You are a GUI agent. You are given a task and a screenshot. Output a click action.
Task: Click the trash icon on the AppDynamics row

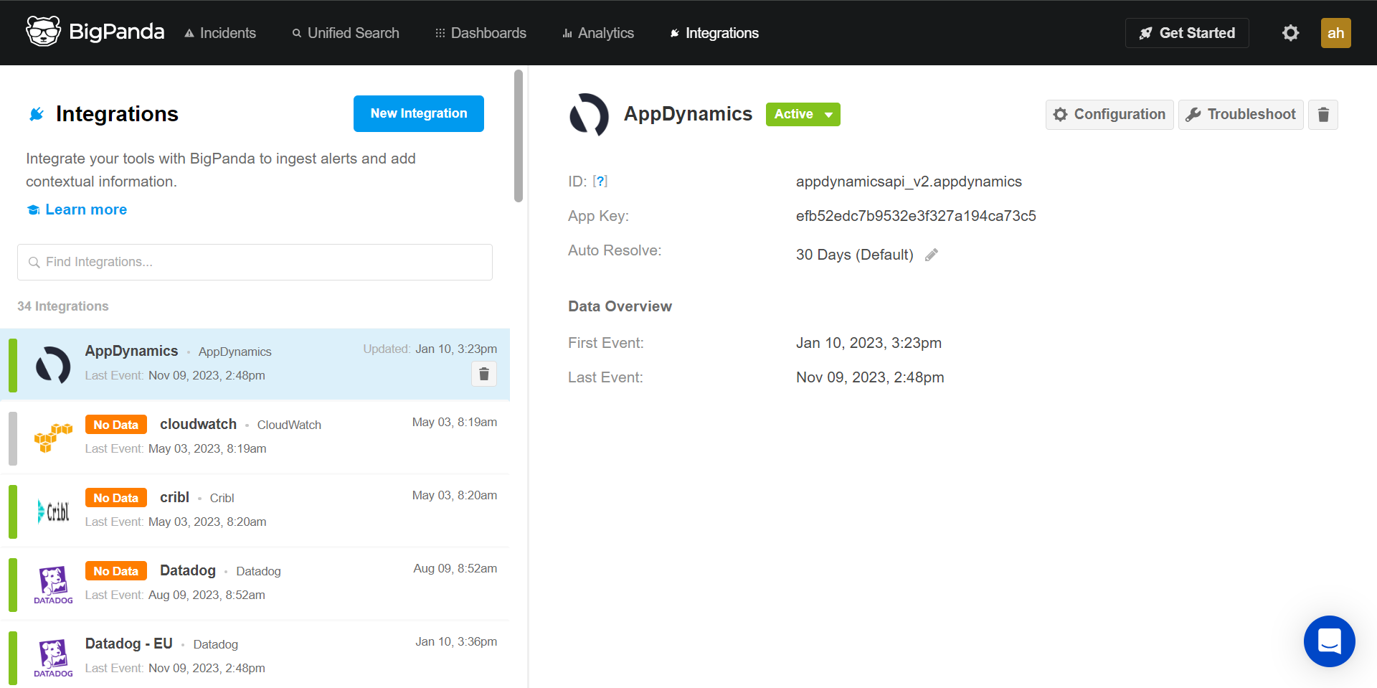[x=484, y=374]
